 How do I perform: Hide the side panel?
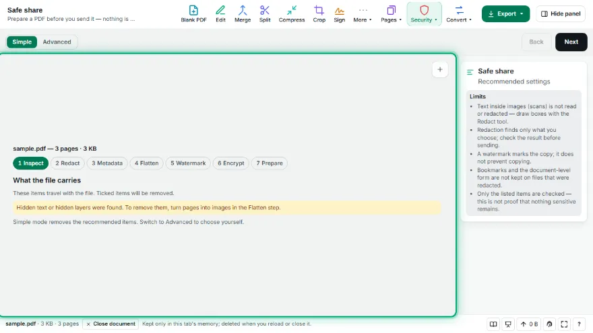click(561, 14)
